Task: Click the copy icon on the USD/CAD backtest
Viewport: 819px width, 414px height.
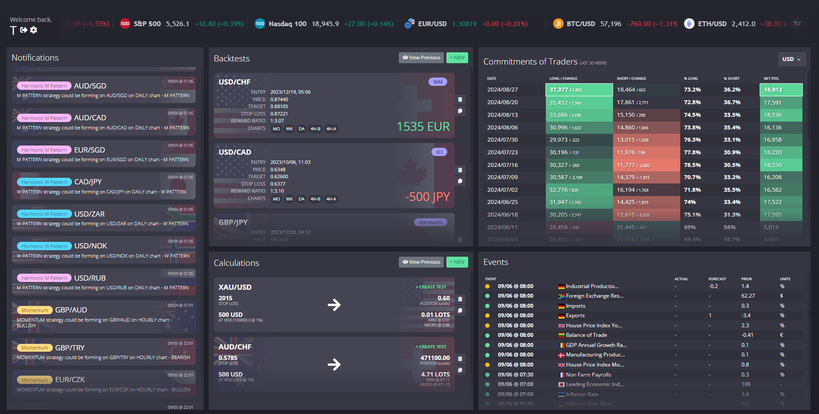Action: pos(460,181)
